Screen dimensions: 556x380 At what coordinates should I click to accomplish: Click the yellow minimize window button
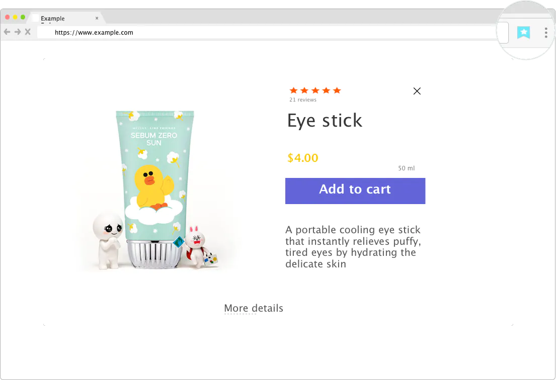pos(15,17)
